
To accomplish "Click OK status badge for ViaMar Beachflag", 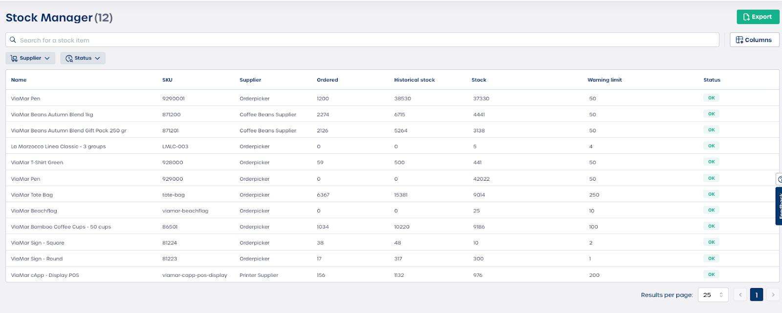I will (711, 210).
